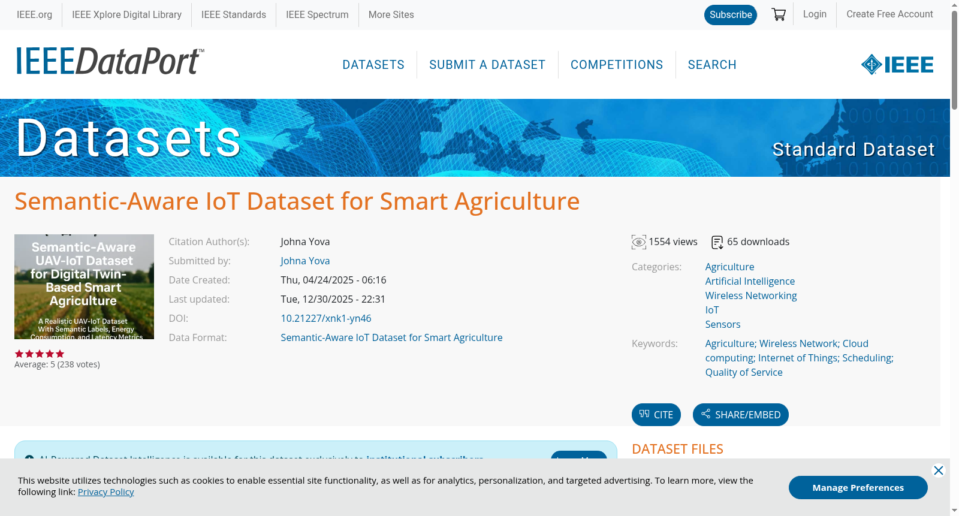
Task: Open the DATASETS menu
Action: pyautogui.click(x=373, y=65)
